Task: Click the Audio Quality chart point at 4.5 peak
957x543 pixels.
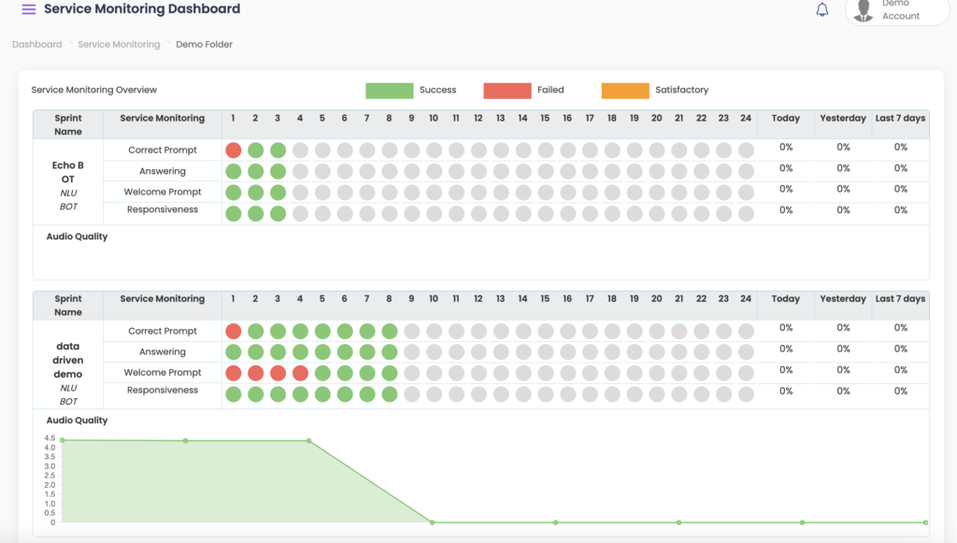Action: [186, 440]
